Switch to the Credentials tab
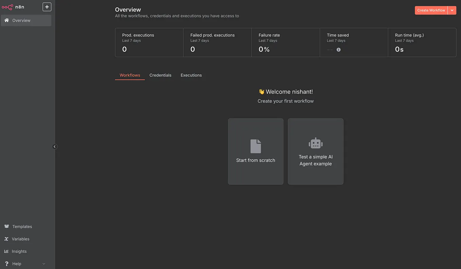 pos(160,75)
